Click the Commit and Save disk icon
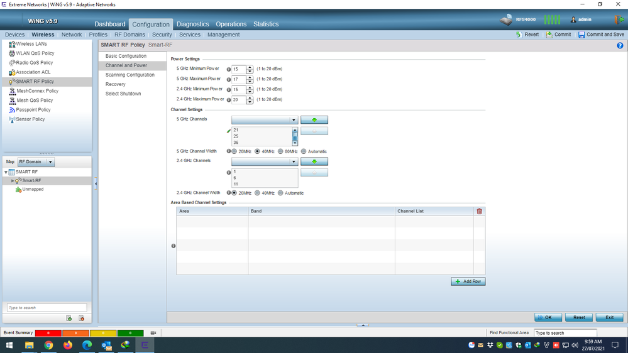 pyautogui.click(x=581, y=35)
